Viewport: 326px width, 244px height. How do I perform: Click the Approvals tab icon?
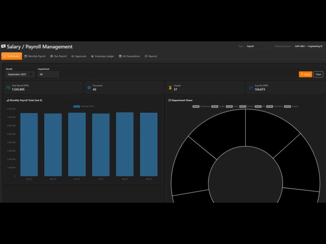[73, 56]
